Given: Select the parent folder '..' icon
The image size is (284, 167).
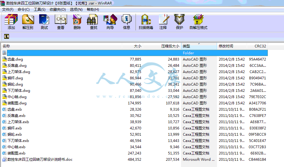Looking at the screenshot, I should tap(4, 53).
